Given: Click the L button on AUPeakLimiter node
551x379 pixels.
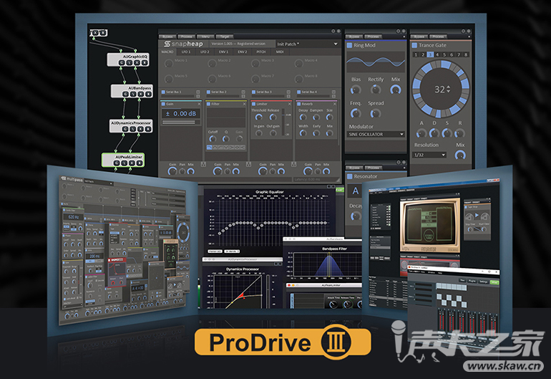Looking at the screenshot, I should (125, 163).
